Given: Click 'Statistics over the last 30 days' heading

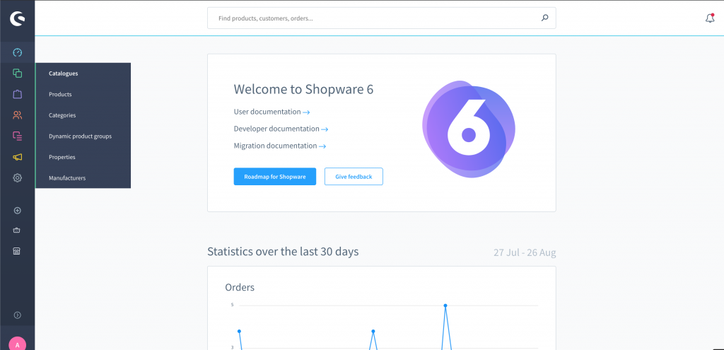Looking at the screenshot, I should click(x=283, y=252).
